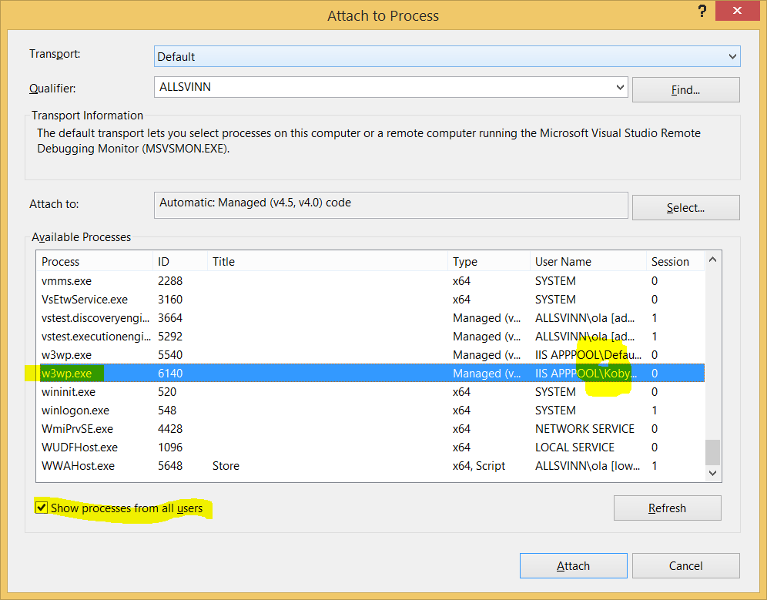Click the x64, Script type cell

point(479,466)
